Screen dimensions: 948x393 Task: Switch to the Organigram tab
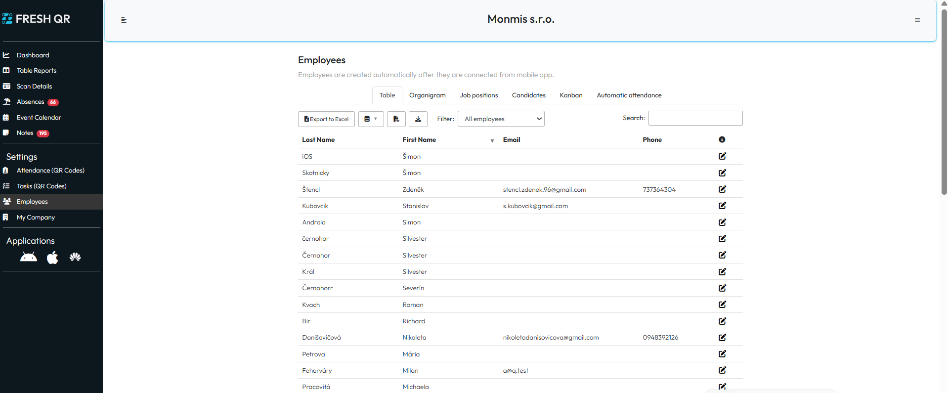point(427,95)
